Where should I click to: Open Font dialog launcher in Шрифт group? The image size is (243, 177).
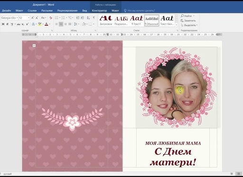pos(52,30)
